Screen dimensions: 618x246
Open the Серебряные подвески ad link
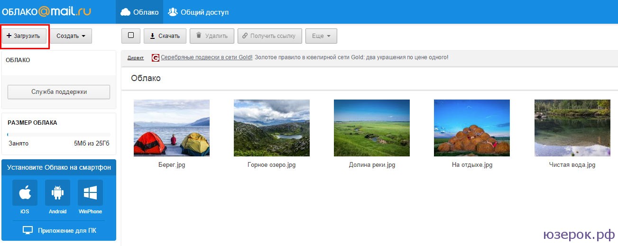(x=207, y=57)
